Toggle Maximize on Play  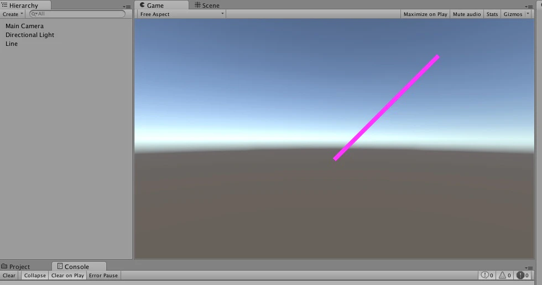point(425,14)
